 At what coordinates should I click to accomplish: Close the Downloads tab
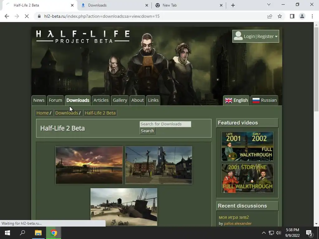click(x=147, y=5)
